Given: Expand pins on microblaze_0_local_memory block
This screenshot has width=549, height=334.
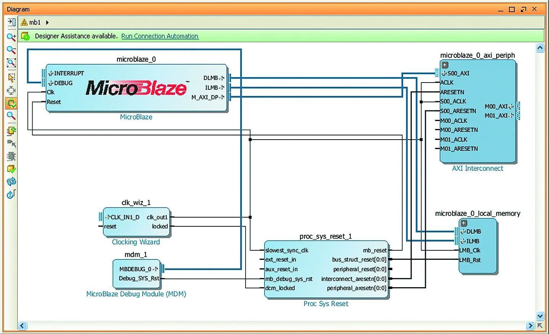Looking at the screenshot, I should click(x=463, y=223).
